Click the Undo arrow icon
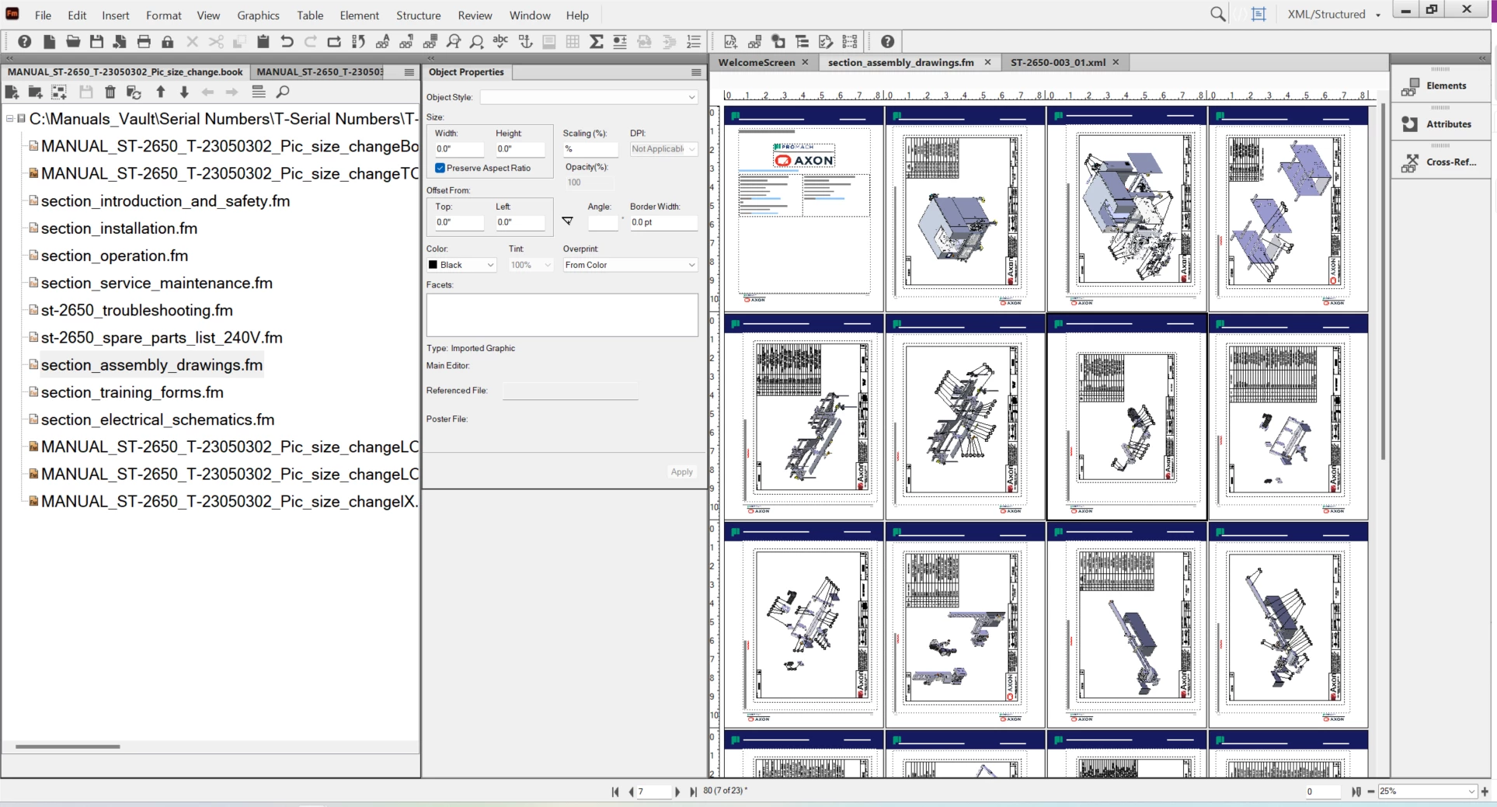The width and height of the screenshot is (1497, 807). pos(287,42)
